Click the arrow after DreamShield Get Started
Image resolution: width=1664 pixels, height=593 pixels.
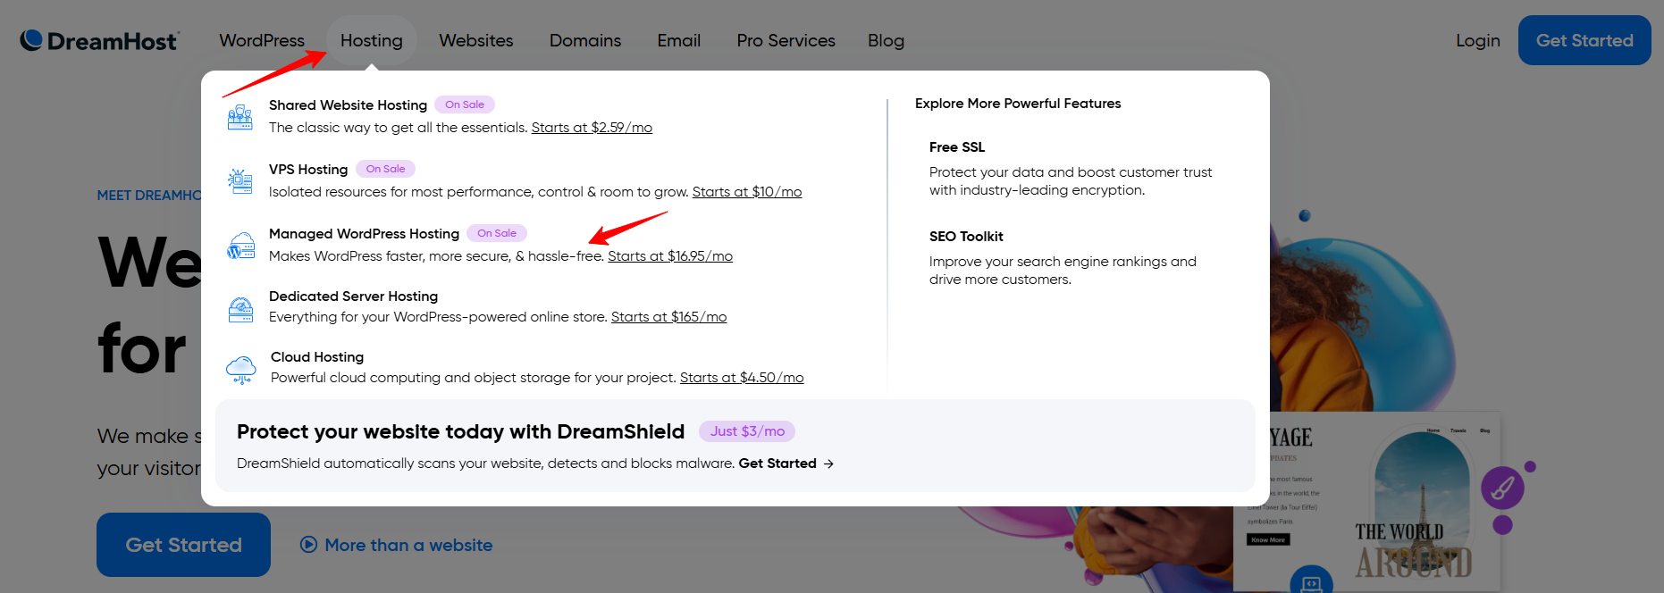(x=828, y=464)
